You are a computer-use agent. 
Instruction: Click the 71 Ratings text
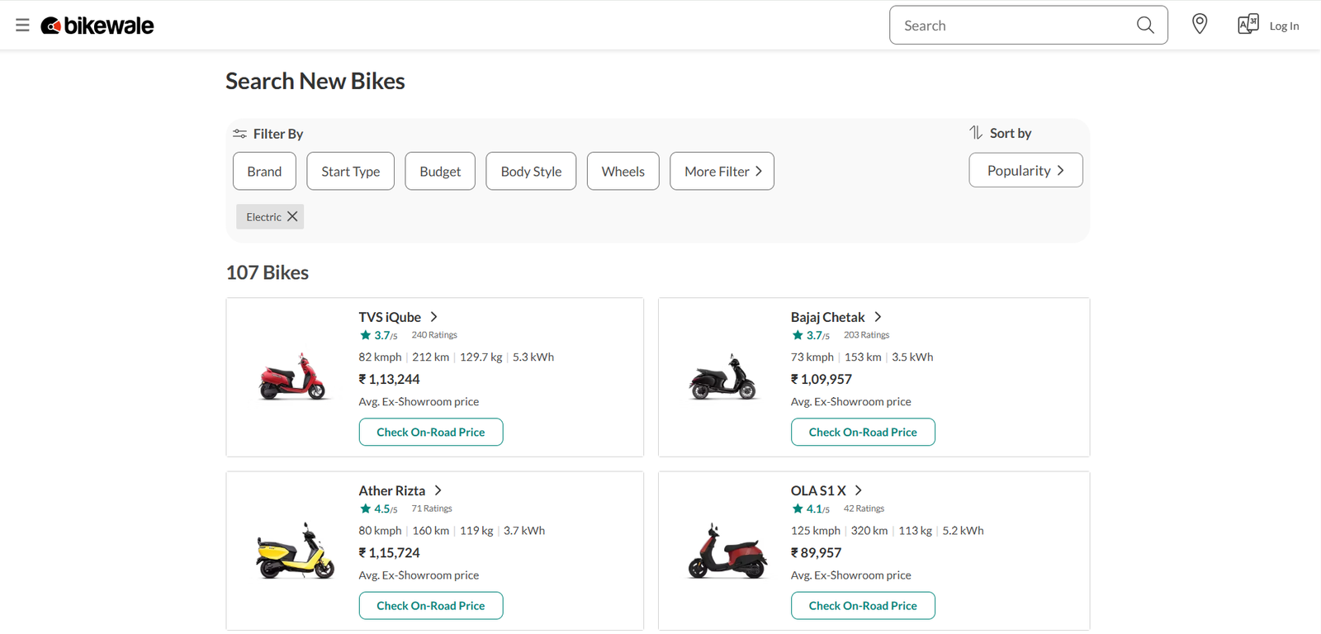click(432, 509)
